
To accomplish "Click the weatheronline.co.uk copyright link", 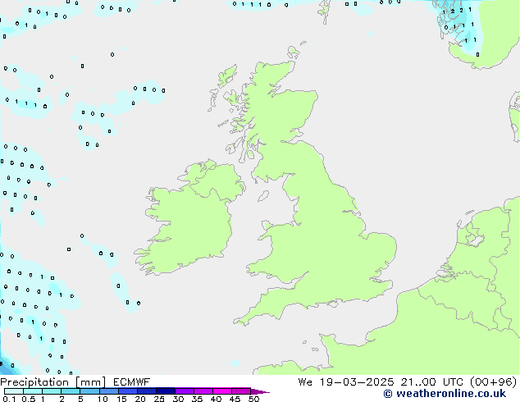I will (x=445, y=394).
